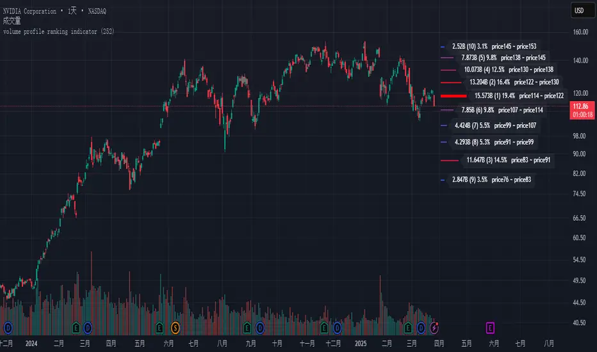This screenshot has width=597, height=352.
Task: Click the leftmost D dividend marker
Action: pyautogui.click(x=8, y=328)
